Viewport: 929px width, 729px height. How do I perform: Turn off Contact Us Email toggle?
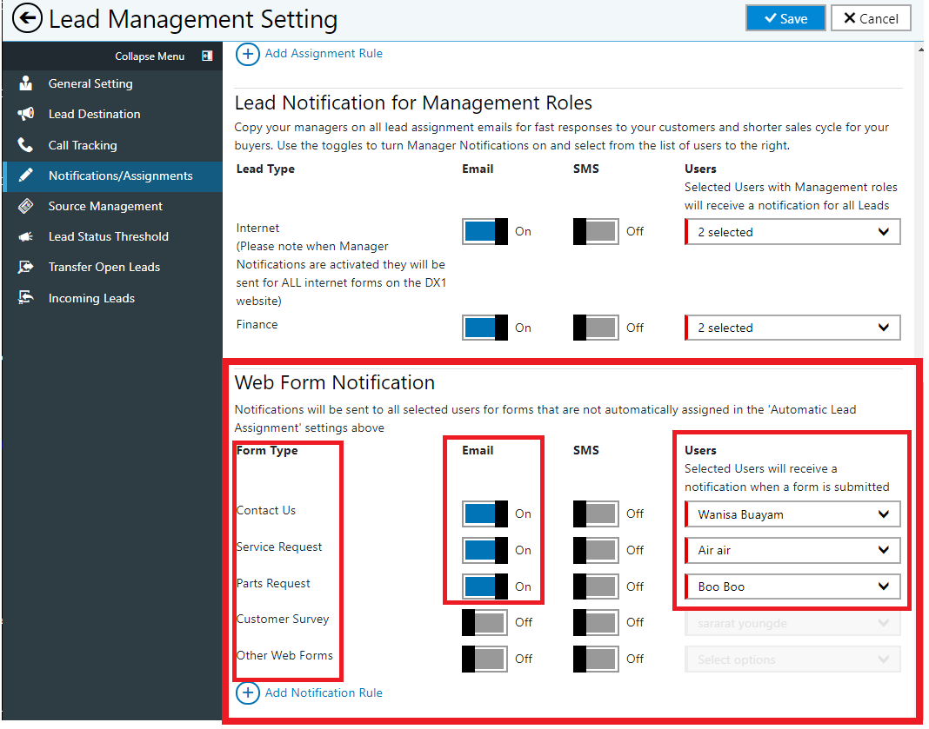point(485,514)
